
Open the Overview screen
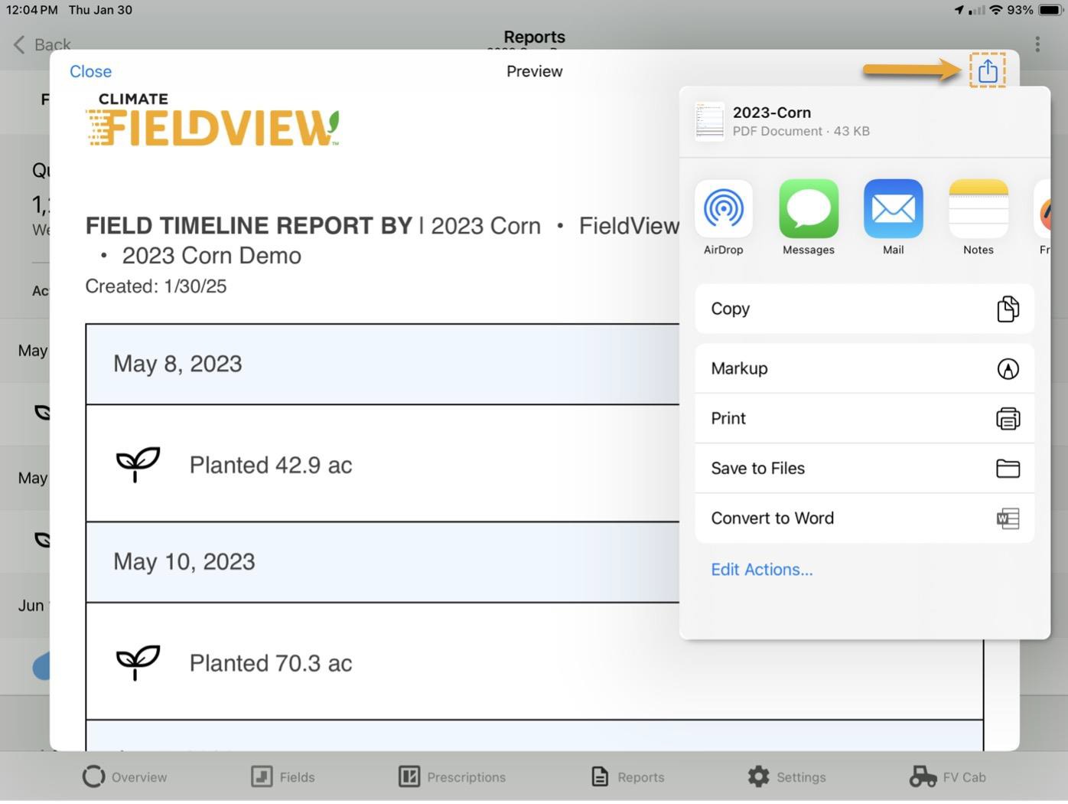125,776
